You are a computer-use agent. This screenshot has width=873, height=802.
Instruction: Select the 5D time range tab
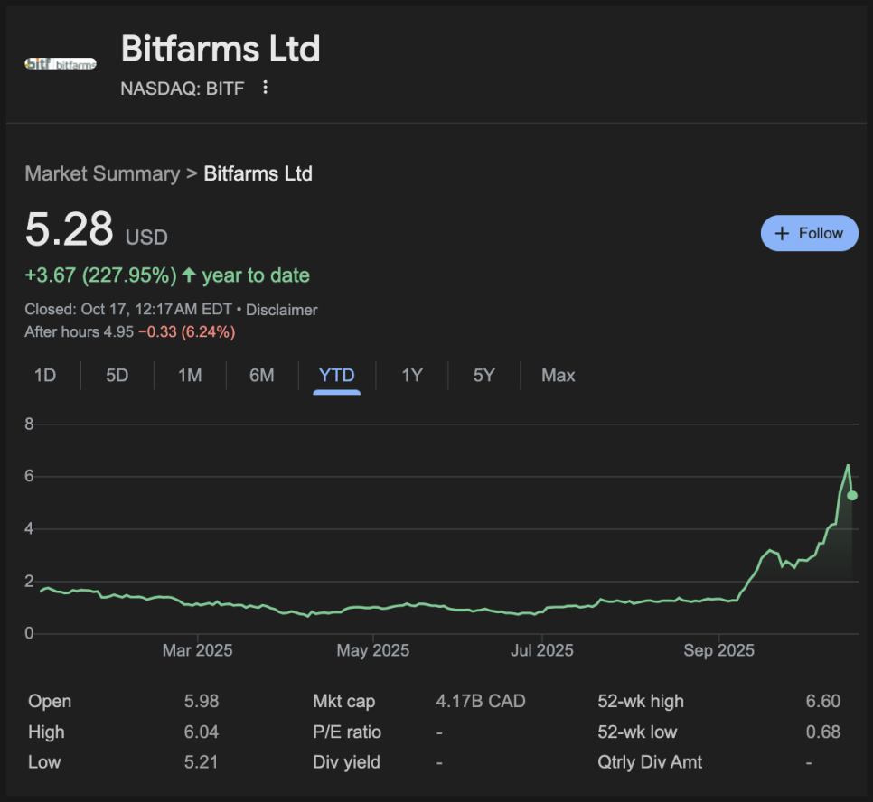coord(117,376)
